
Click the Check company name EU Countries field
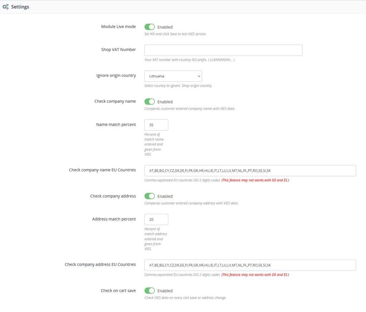(250, 171)
